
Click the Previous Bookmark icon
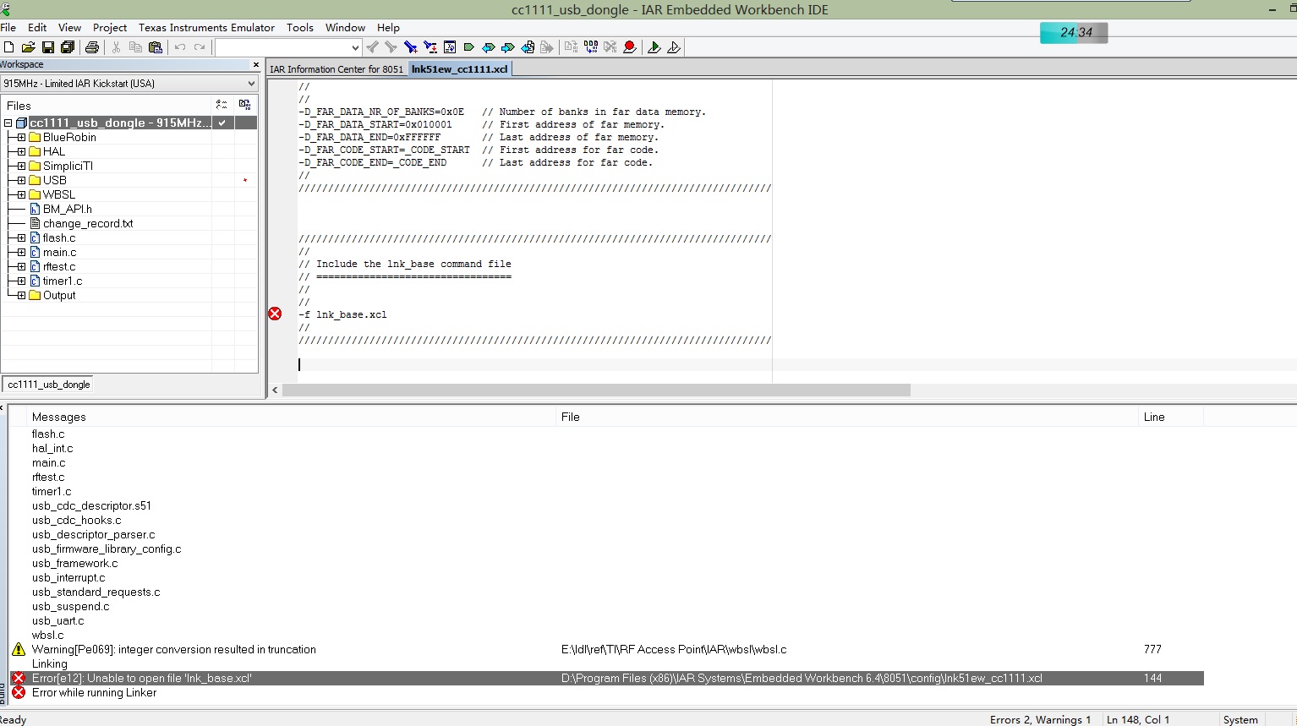[x=489, y=47]
